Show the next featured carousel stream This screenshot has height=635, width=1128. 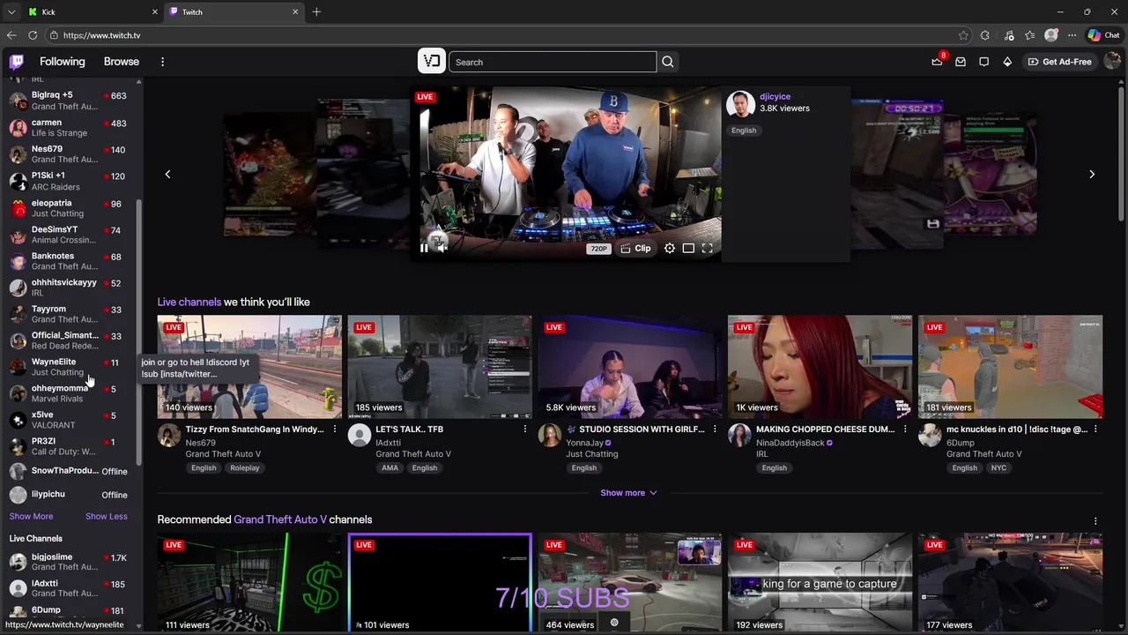[x=1092, y=175]
